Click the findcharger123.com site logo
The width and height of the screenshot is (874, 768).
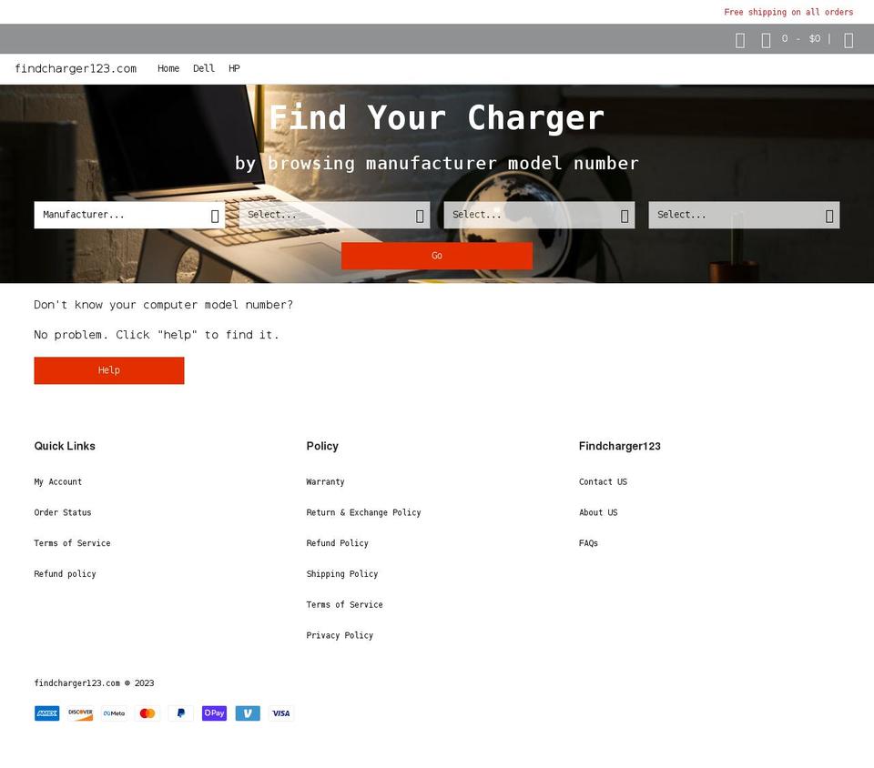tap(76, 68)
